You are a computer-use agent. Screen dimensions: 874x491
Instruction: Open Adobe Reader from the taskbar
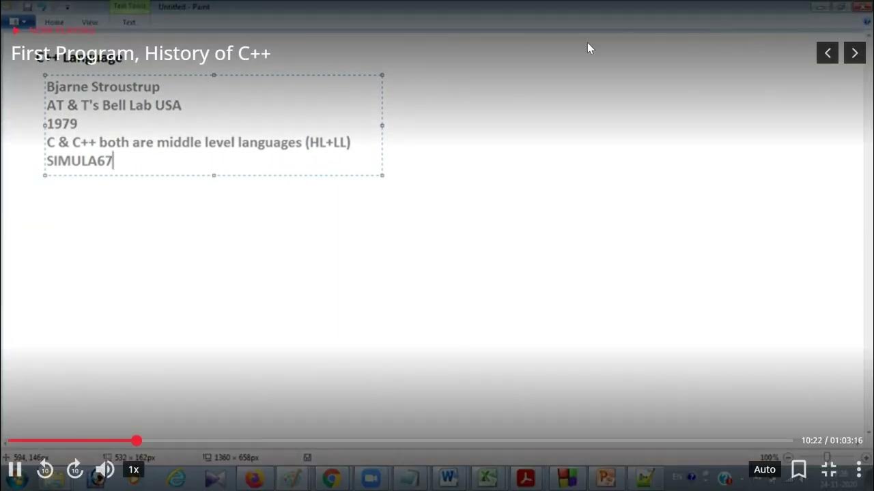tap(526, 479)
